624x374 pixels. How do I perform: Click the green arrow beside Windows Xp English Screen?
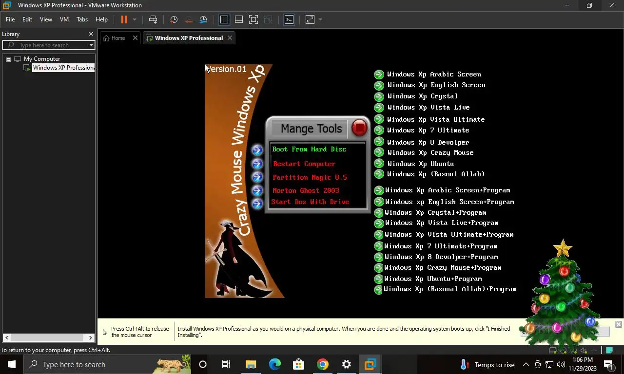(x=379, y=85)
